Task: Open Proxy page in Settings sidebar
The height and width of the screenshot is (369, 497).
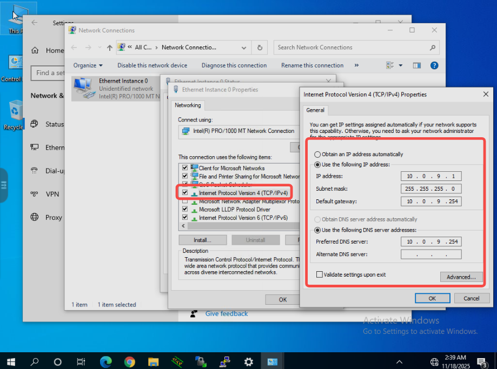Action: pyautogui.click(x=47, y=217)
